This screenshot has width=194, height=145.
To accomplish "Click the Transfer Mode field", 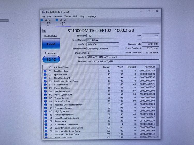I will pos(102,49).
